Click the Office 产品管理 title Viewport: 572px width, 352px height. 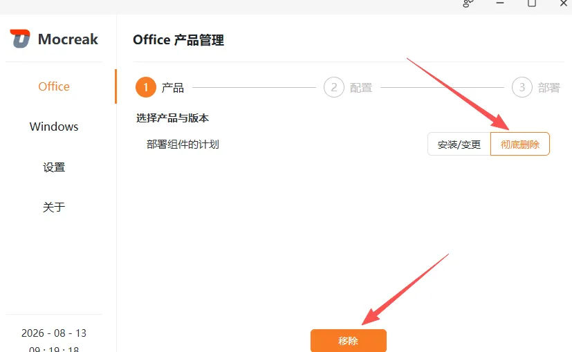pyautogui.click(x=178, y=39)
